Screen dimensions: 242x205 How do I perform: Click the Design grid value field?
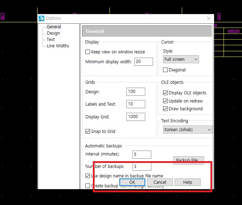135,92
